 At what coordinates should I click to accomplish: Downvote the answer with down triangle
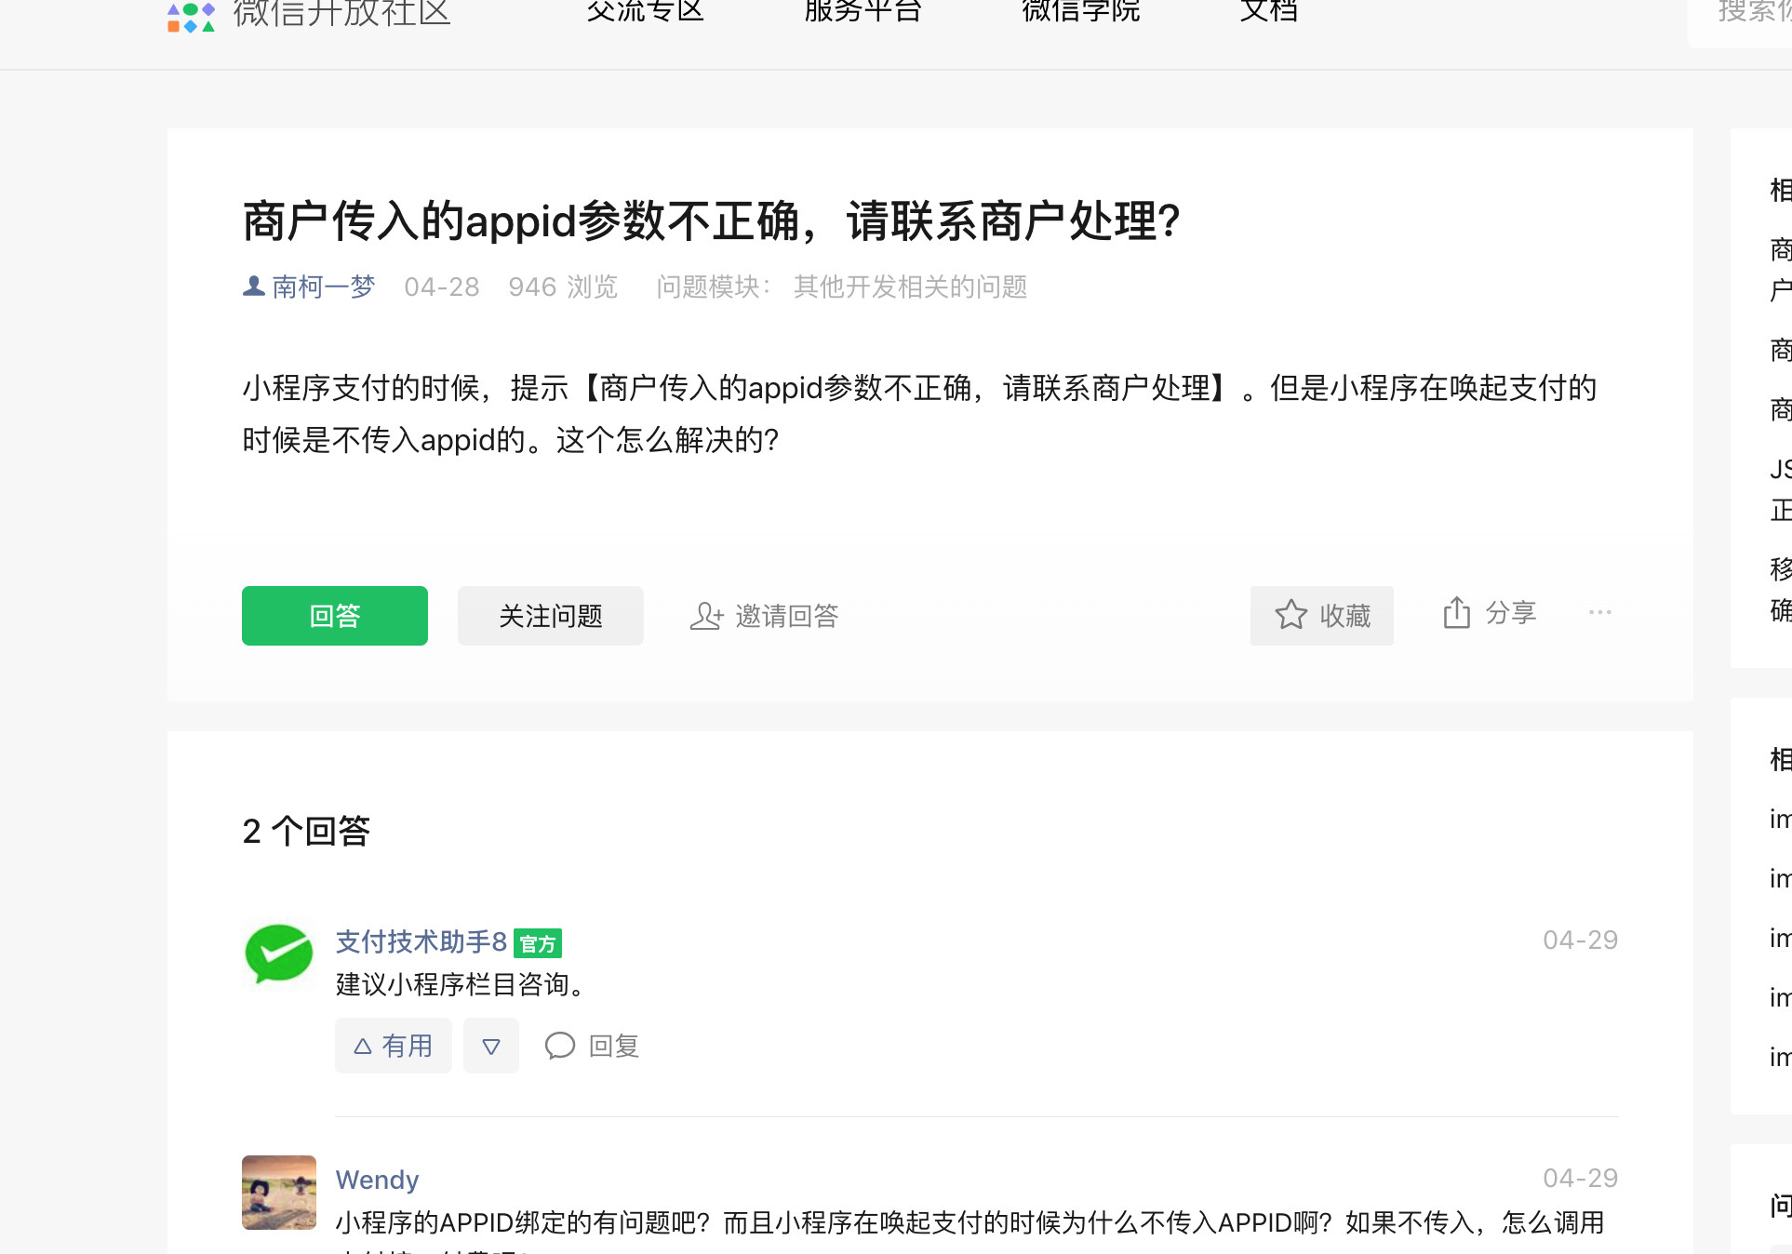click(491, 1047)
